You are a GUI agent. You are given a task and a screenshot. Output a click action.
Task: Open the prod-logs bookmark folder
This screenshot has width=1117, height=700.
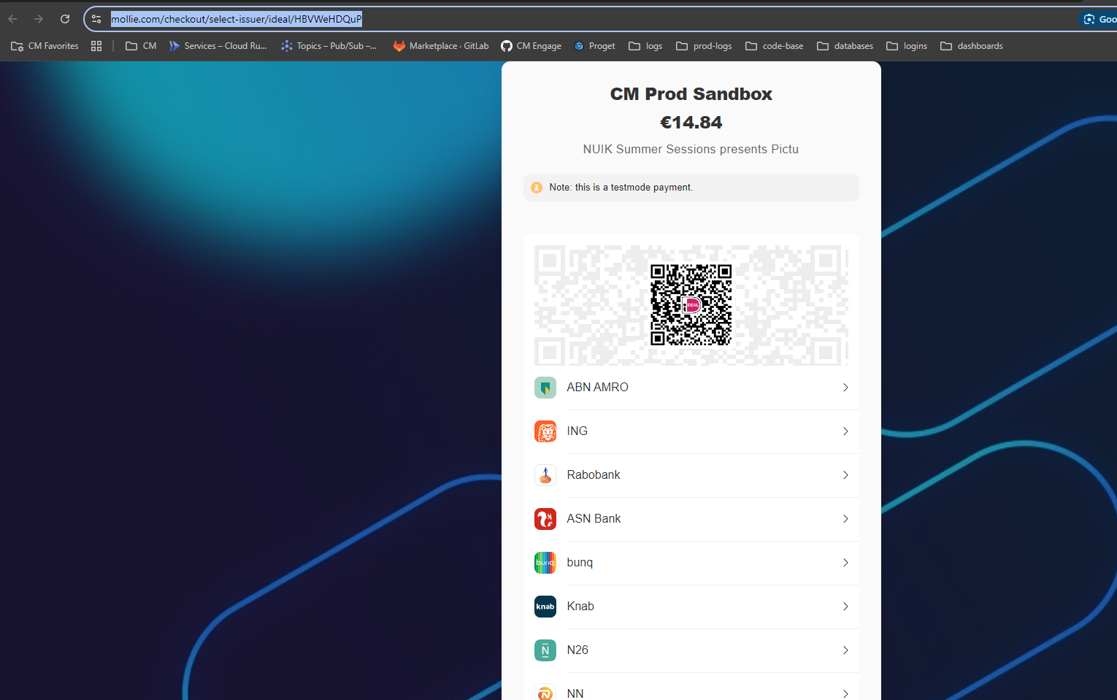pos(704,46)
